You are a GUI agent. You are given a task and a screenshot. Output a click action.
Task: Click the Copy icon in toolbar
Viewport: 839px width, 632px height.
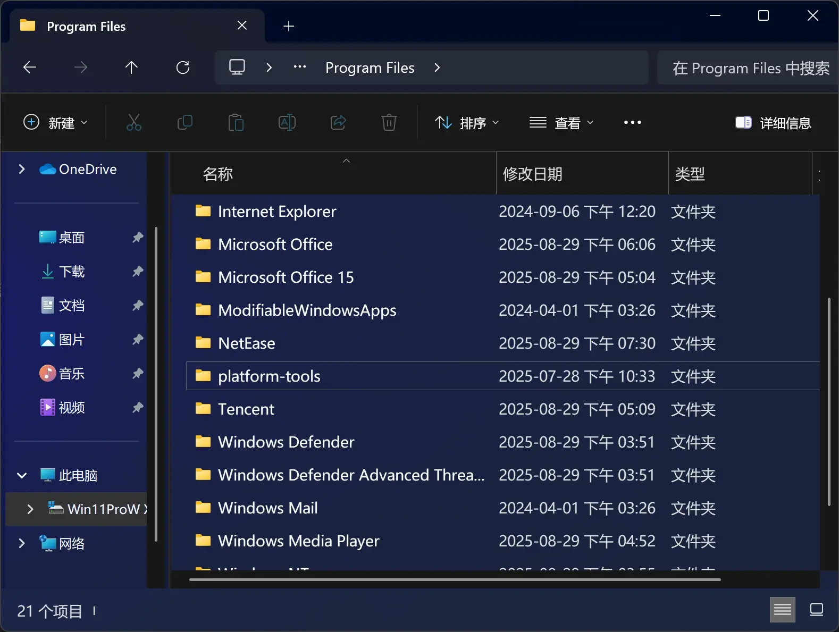[184, 122]
